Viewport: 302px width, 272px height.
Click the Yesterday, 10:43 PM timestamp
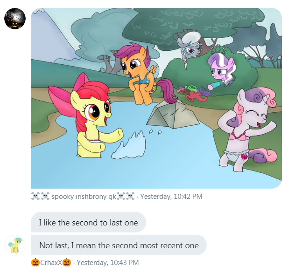(x=108, y=262)
